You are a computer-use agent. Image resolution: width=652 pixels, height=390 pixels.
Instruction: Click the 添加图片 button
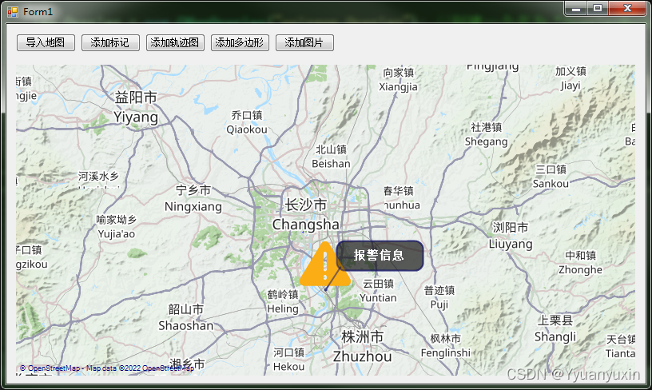(304, 43)
